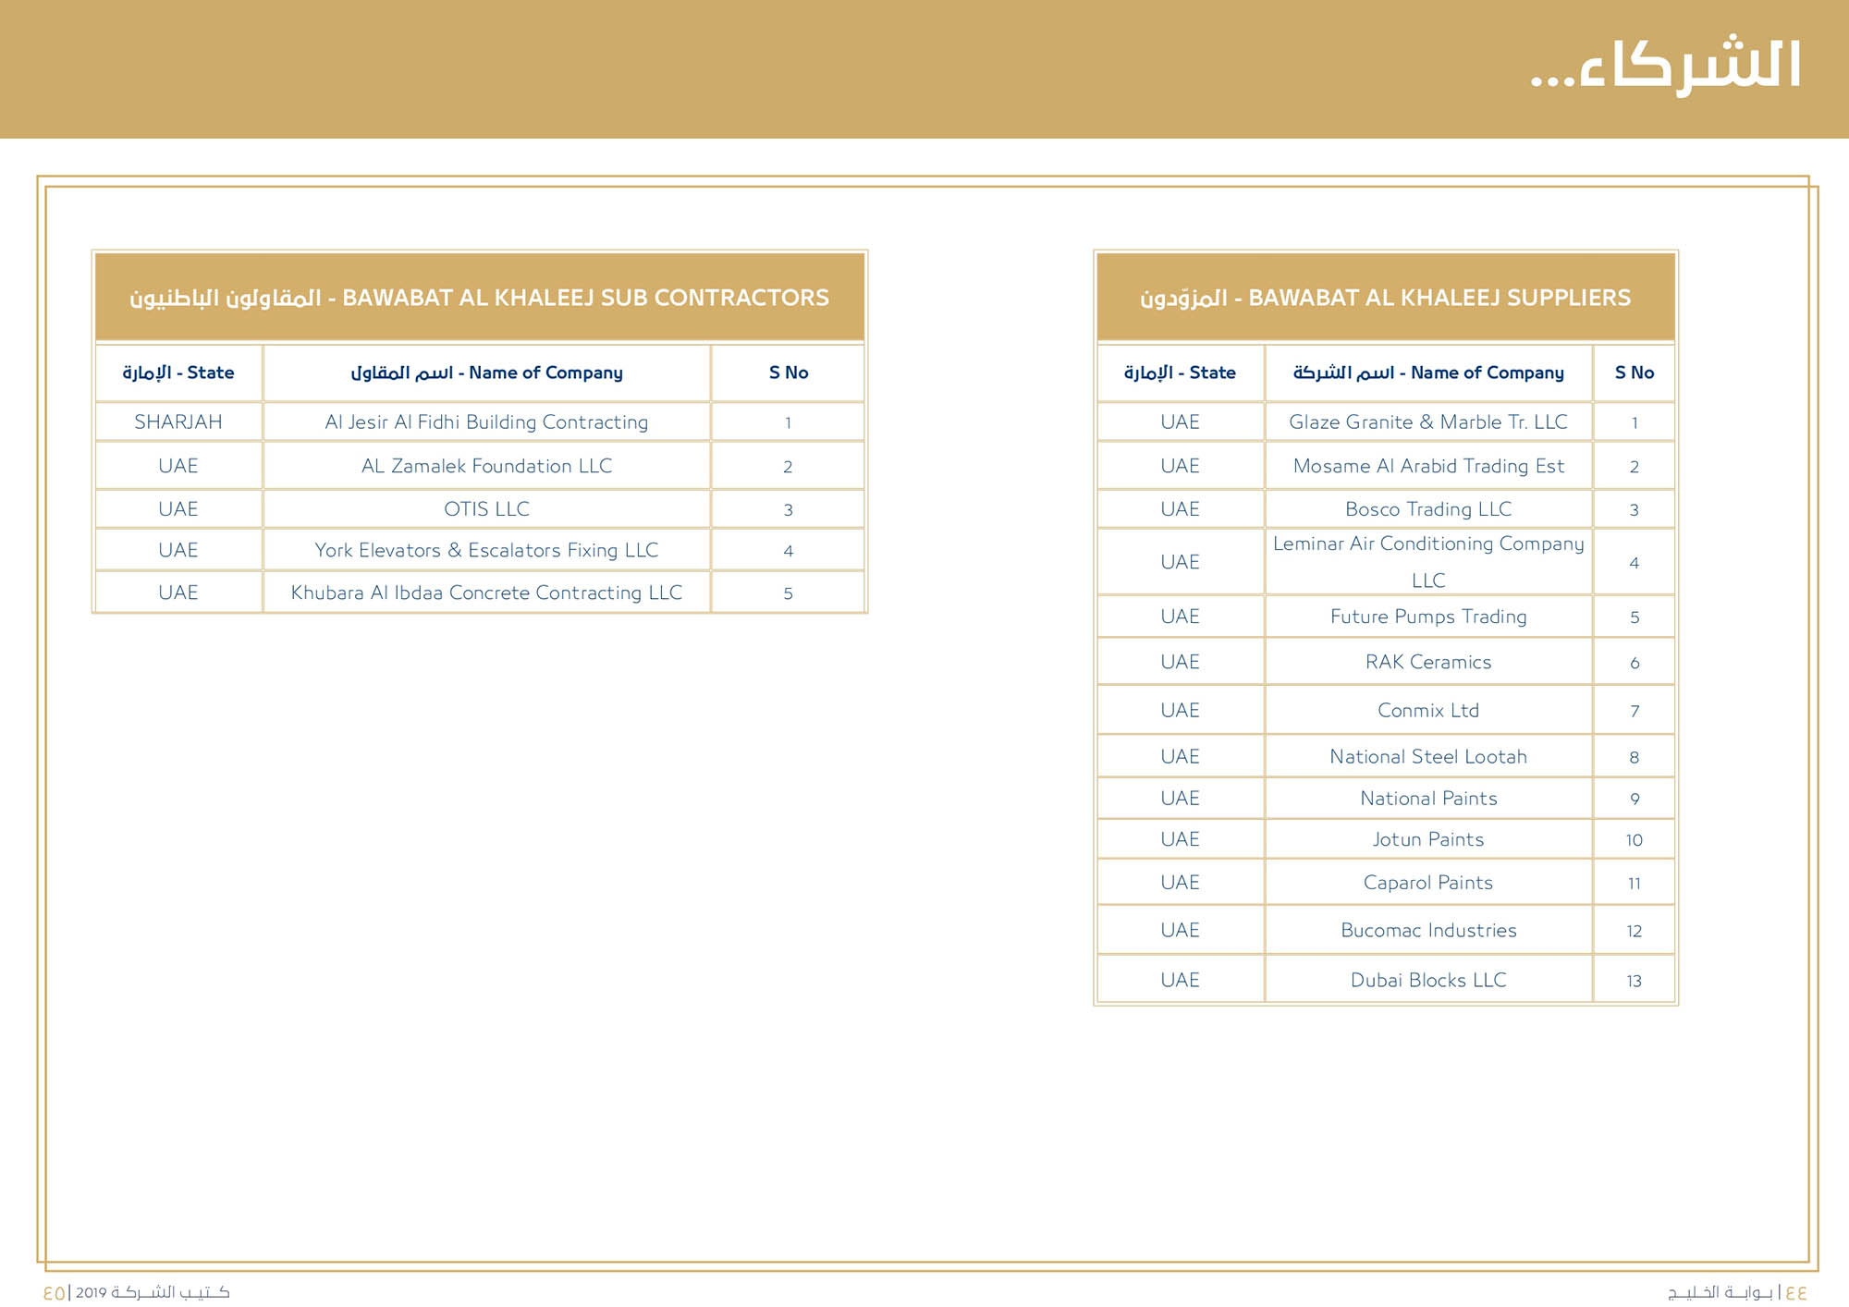Select York Elevators & Escalators Fixing LLC
This screenshot has height=1307, width=1849.
point(486,551)
